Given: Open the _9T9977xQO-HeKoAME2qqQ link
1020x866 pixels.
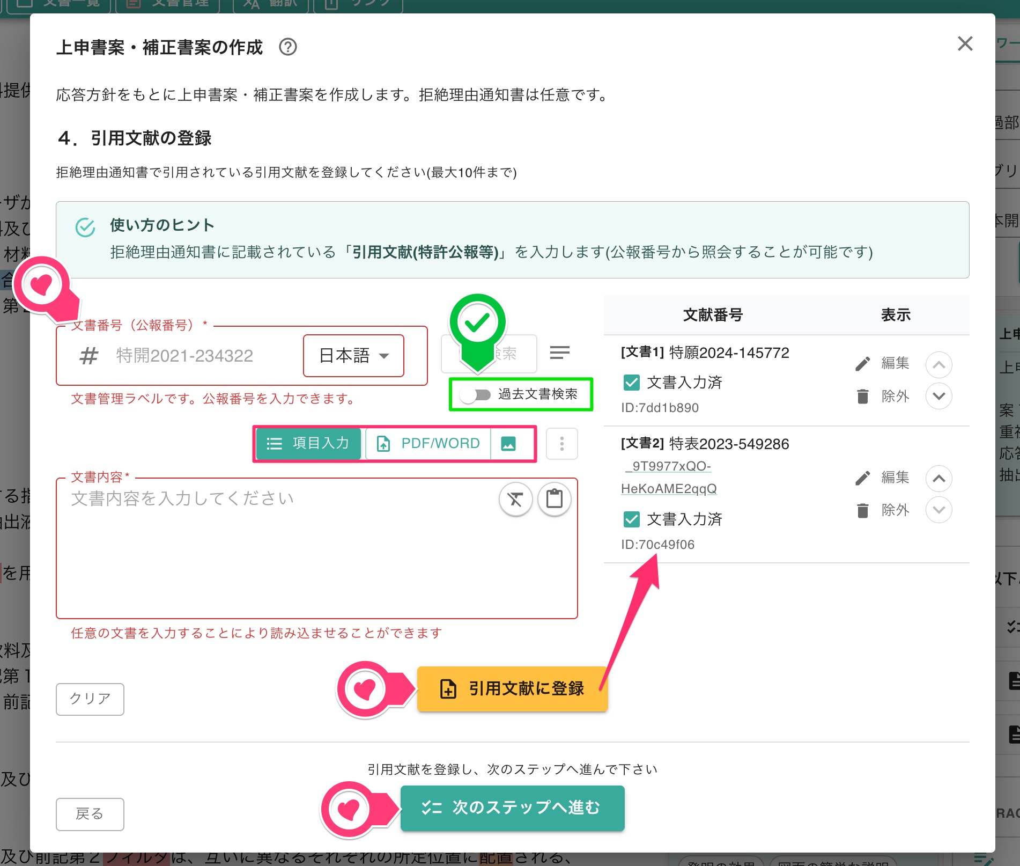Looking at the screenshot, I should click(669, 478).
